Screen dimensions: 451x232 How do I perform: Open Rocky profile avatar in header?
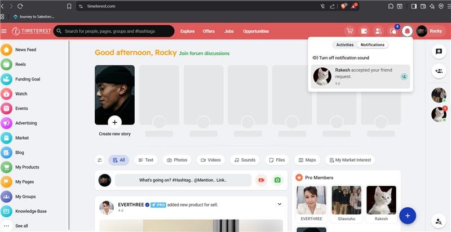click(422, 31)
